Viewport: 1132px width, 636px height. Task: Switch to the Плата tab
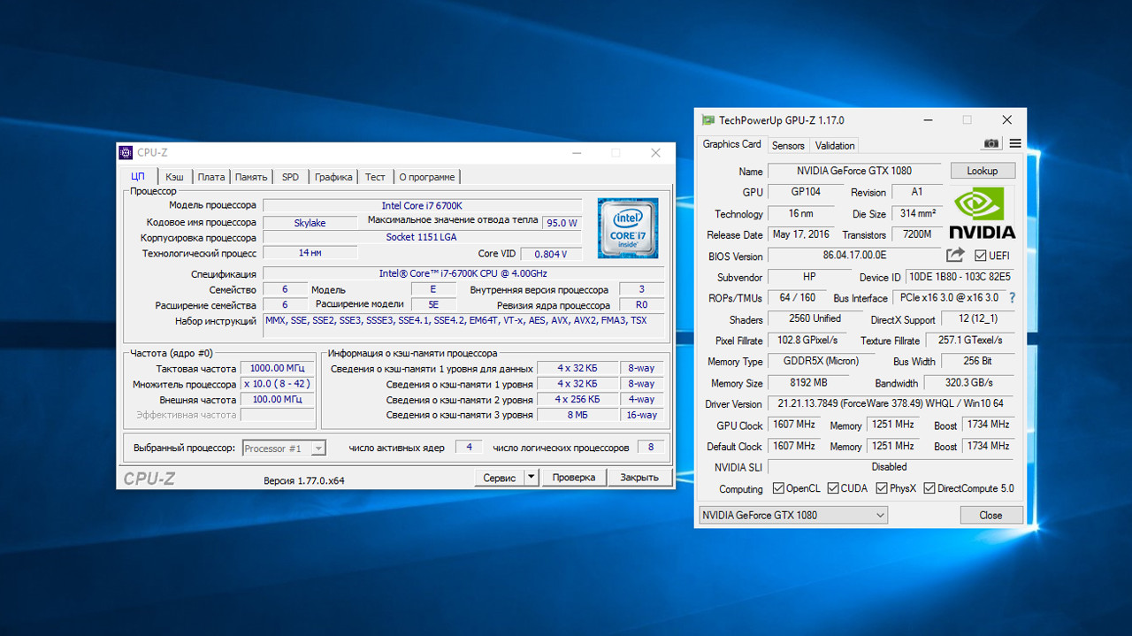(x=211, y=177)
